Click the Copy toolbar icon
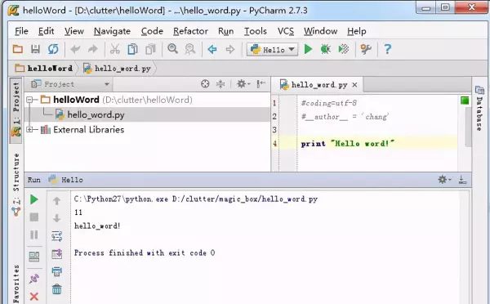 tap(132, 49)
